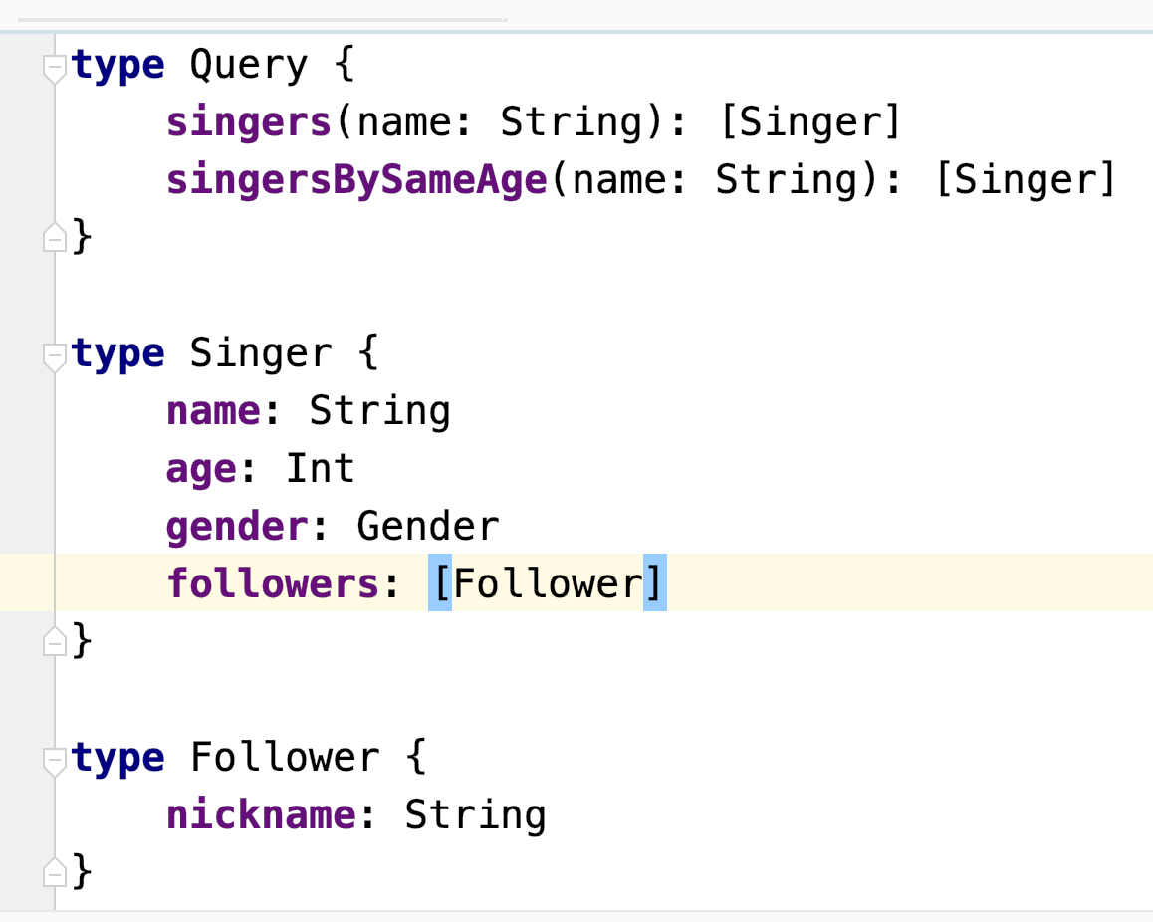
Task: Click the Follower type in followers field
Action: pos(548,583)
